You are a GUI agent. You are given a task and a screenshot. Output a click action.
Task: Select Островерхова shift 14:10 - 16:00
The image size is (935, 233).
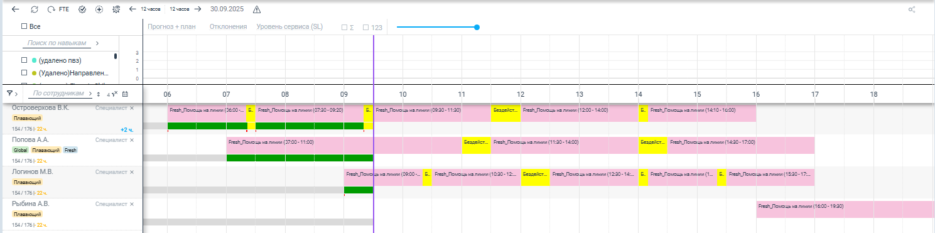click(701, 114)
